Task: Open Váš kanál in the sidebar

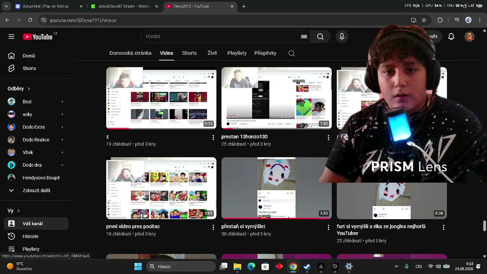Action: pyautogui.click(x=36, y=224)
